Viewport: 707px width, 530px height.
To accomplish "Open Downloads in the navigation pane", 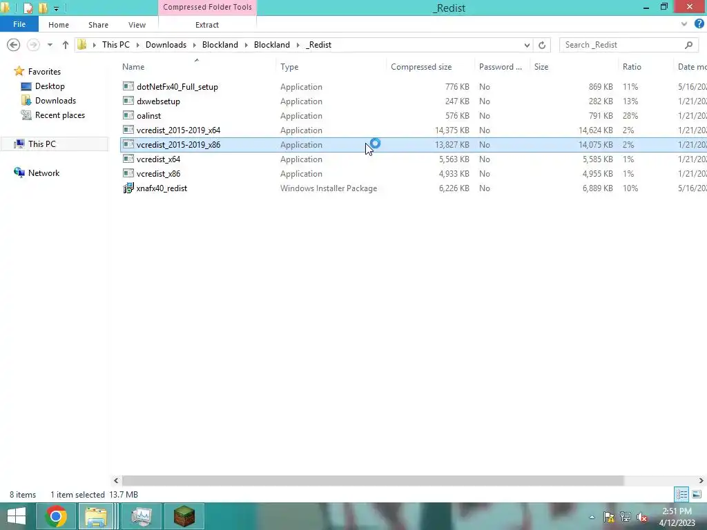I will tap(55, 101).
